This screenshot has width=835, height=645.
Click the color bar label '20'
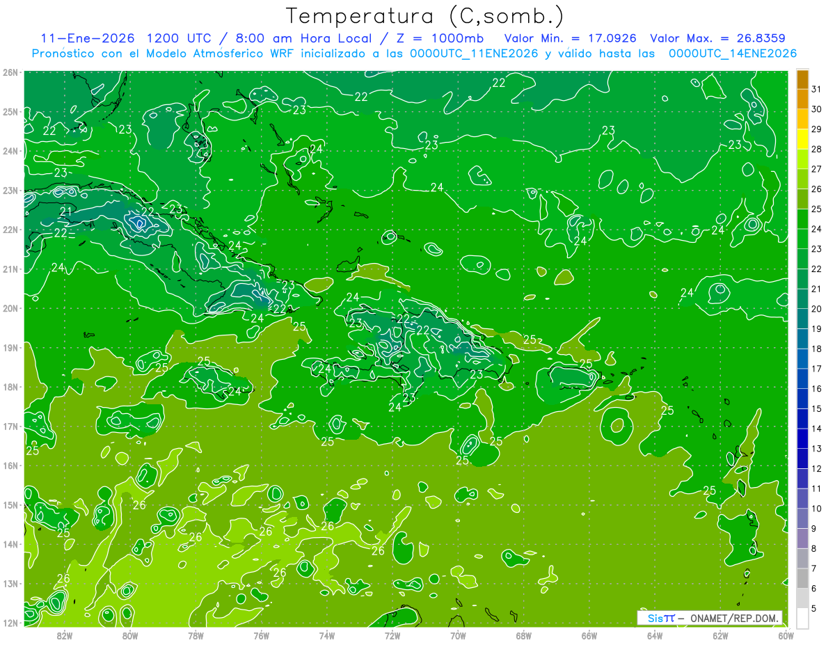click(817, 309)
